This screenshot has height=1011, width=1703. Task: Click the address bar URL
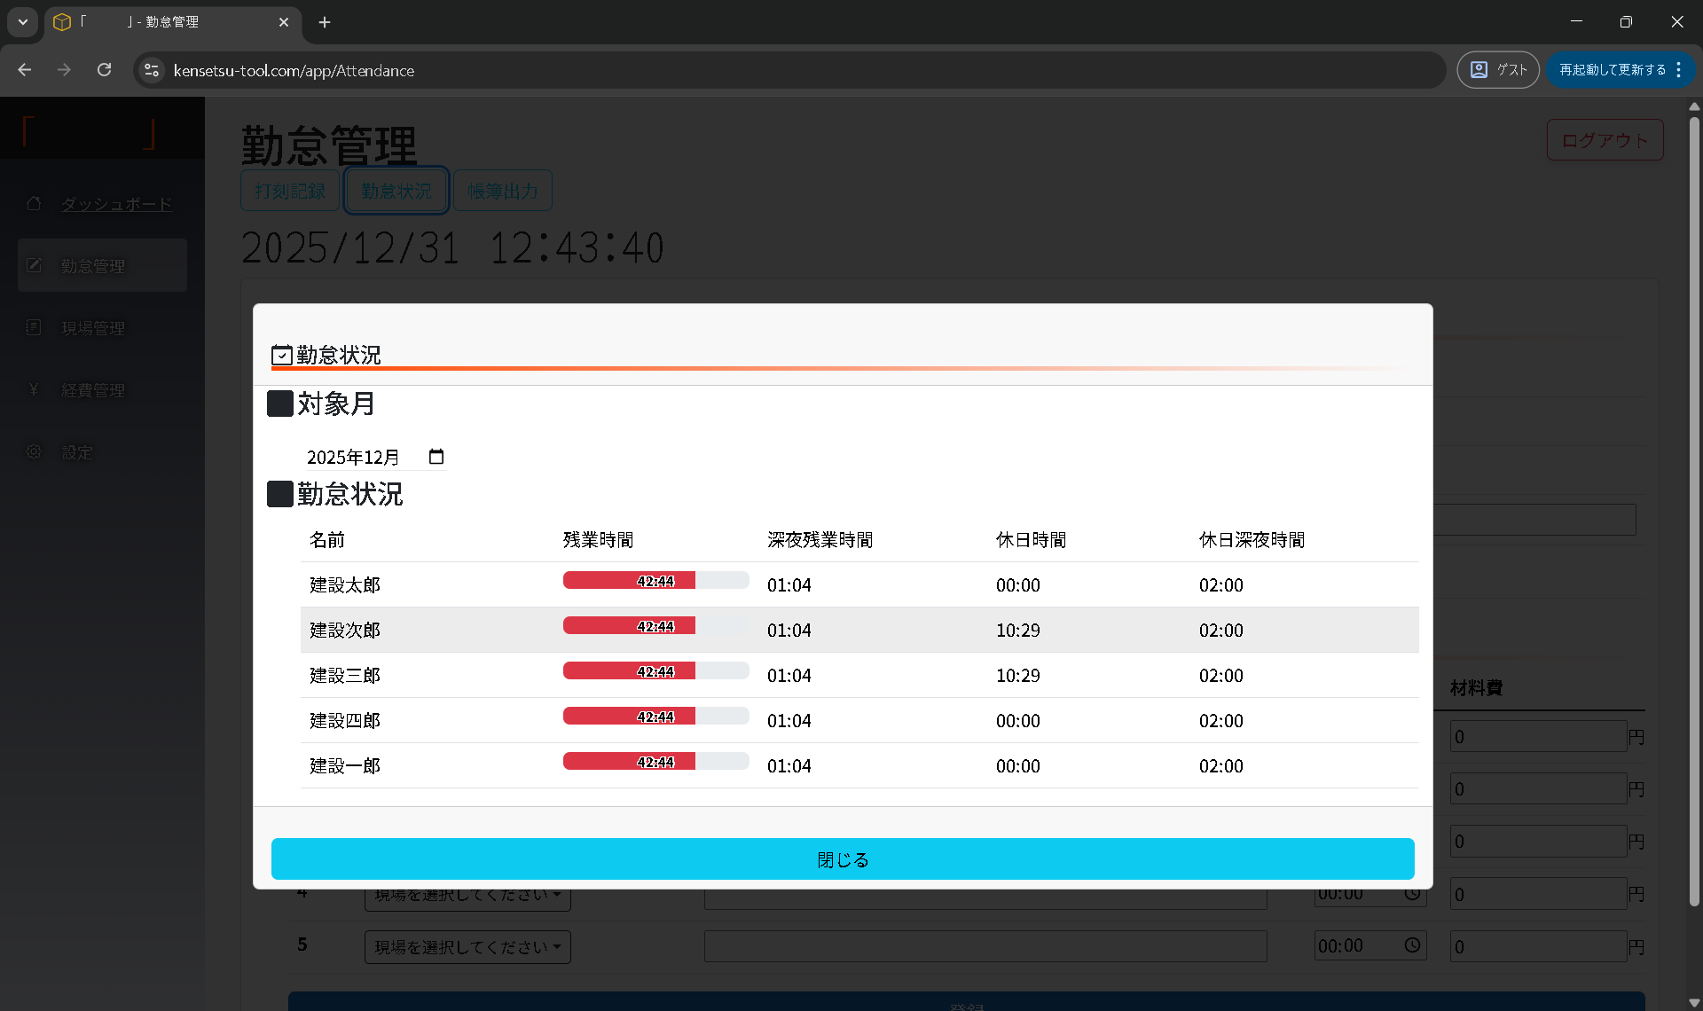click(x=294, y=71)
